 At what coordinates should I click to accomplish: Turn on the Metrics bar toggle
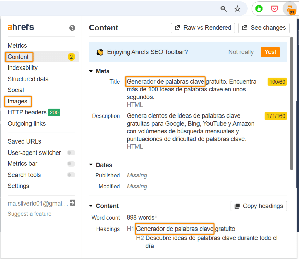pyautogui.click(x=71, y=164)
